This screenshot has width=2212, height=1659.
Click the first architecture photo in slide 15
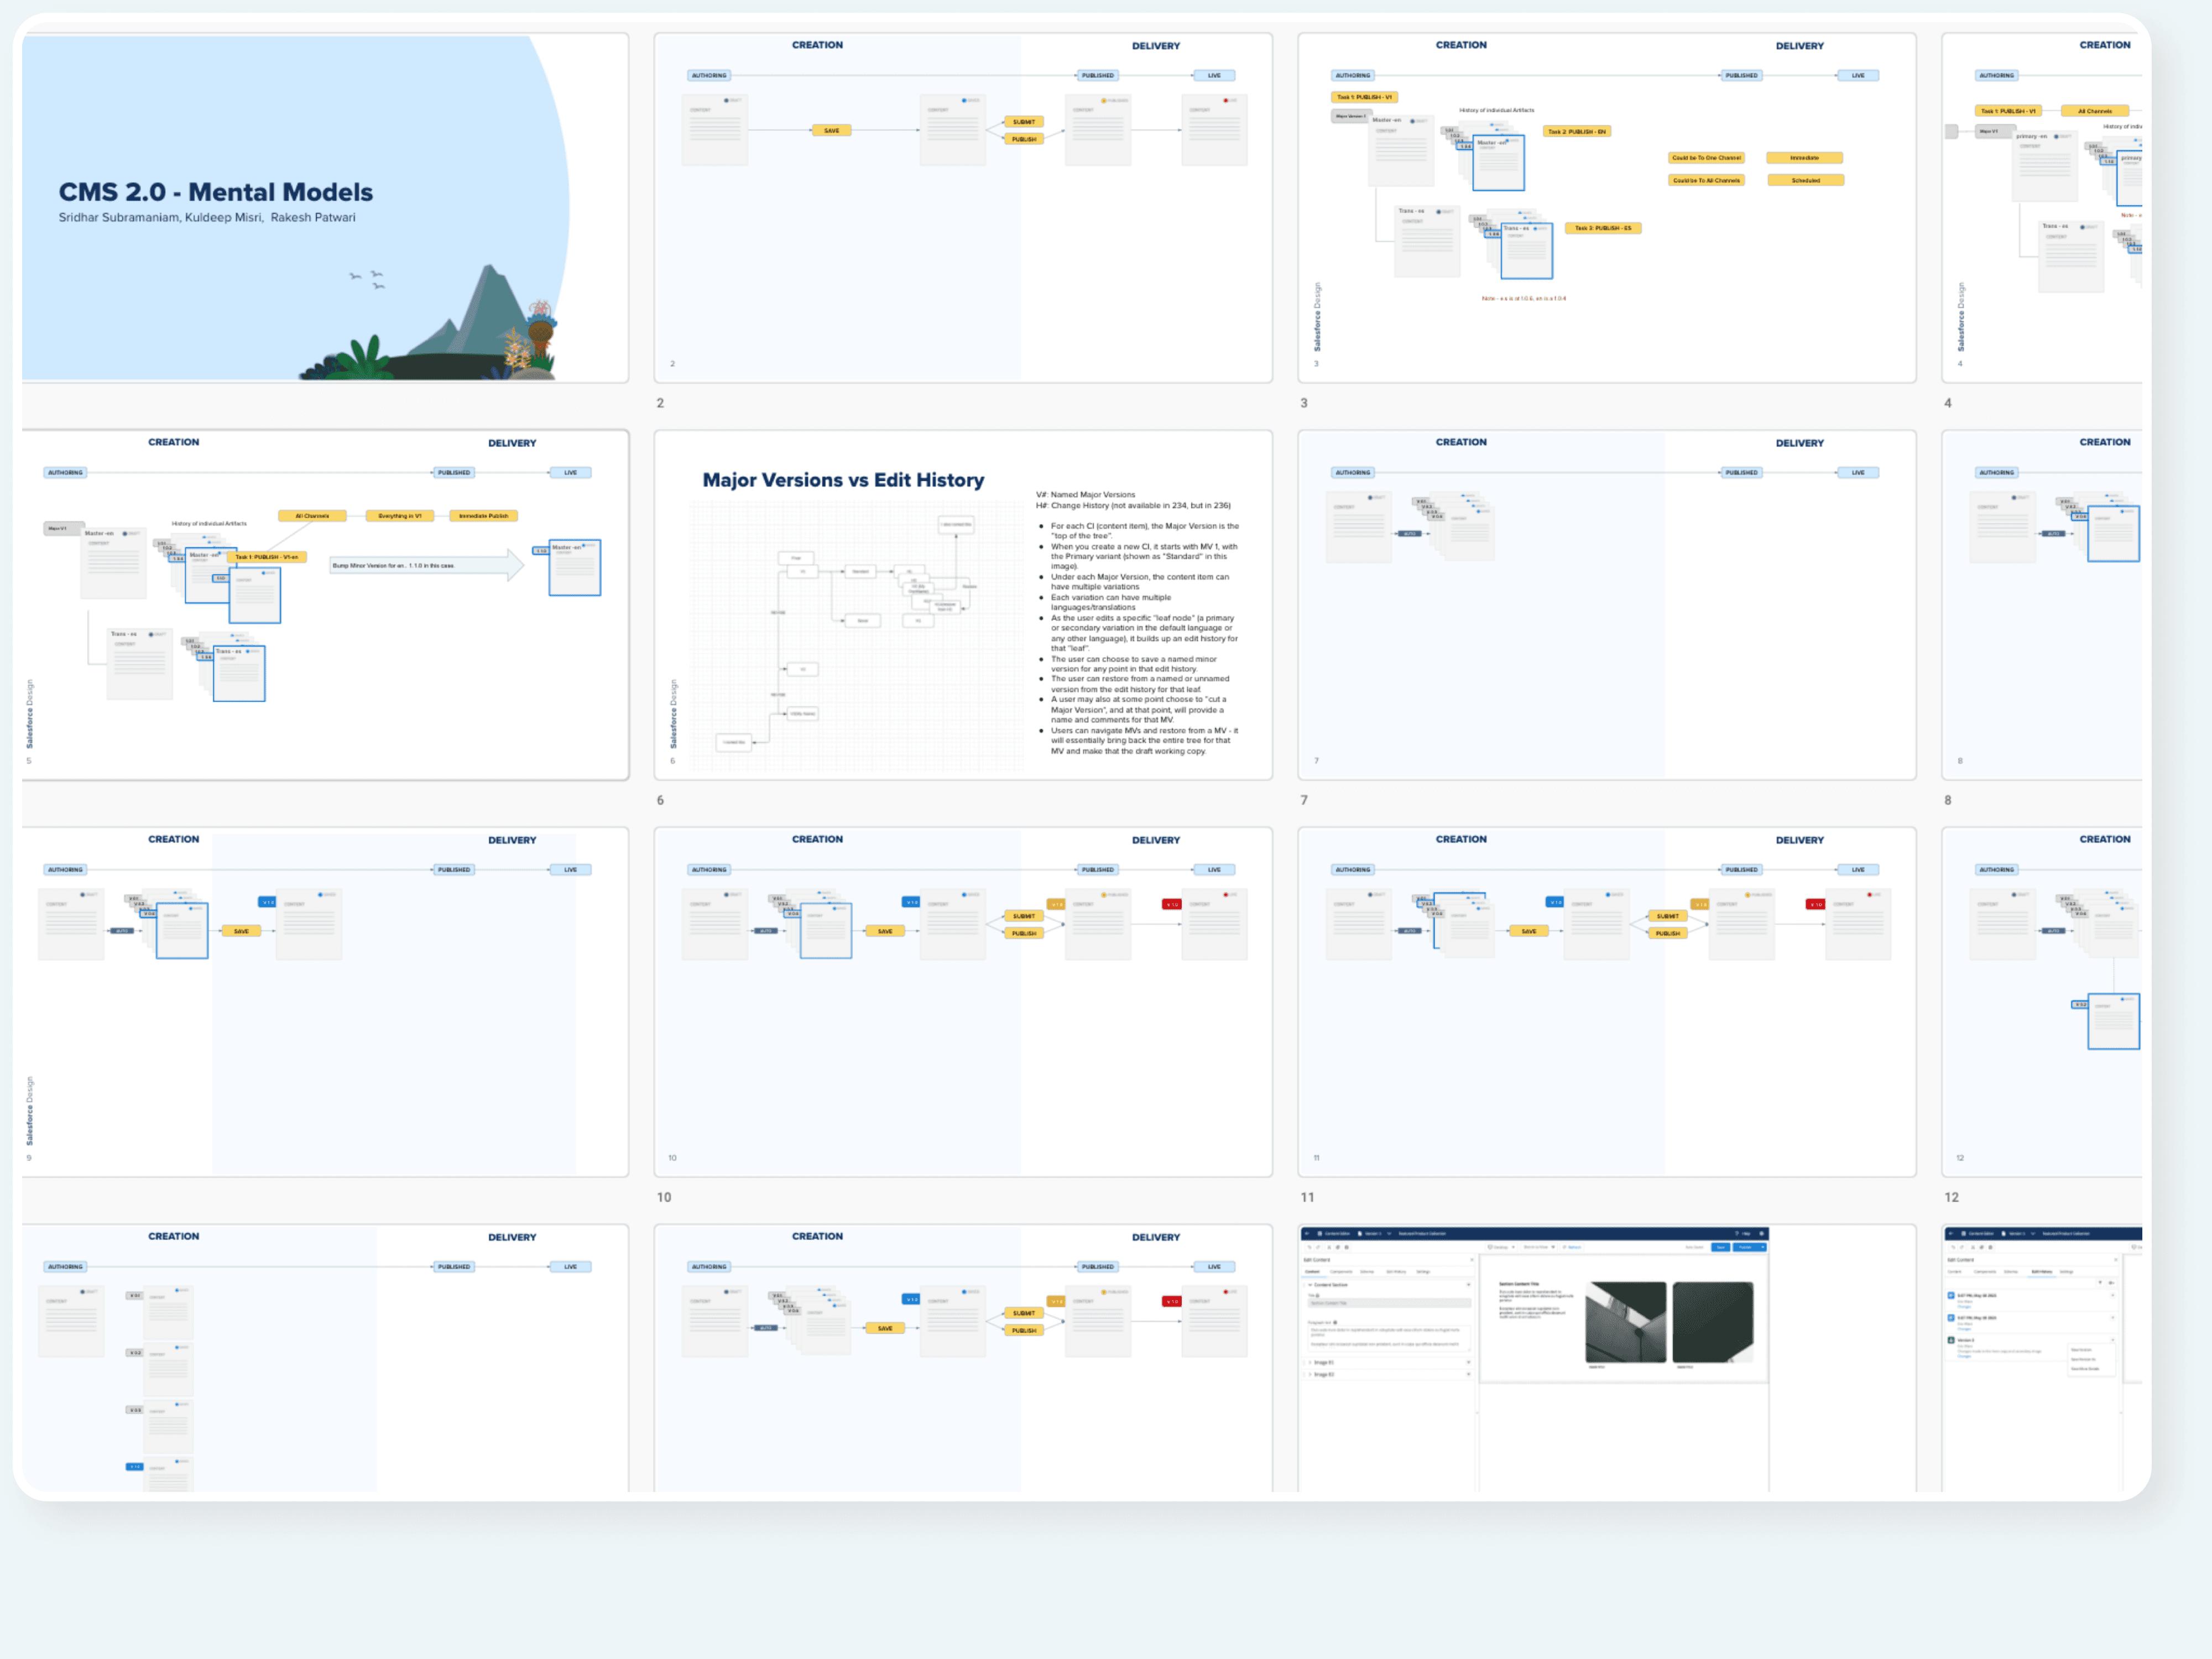click(1625, 1322)
